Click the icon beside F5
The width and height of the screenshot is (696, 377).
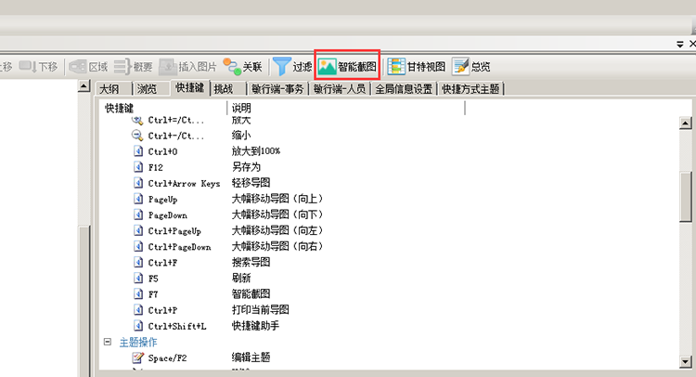138,279
